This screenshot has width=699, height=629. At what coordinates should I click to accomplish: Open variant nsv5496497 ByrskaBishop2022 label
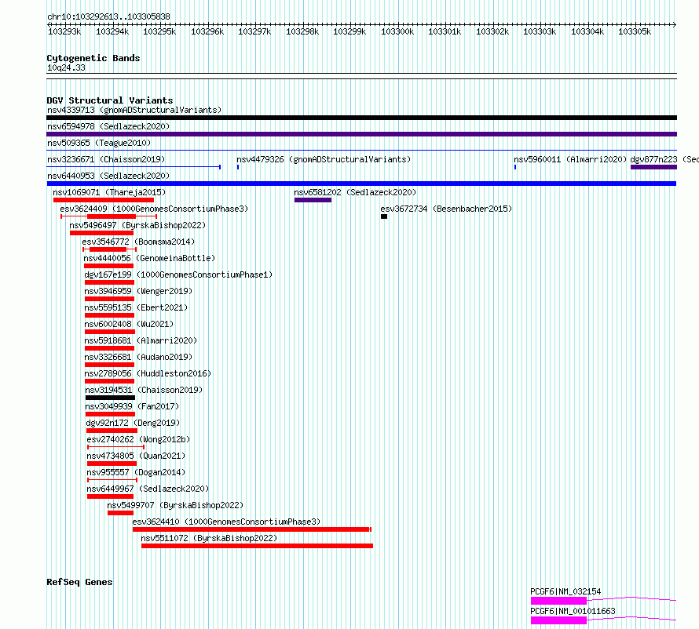click(x=137, y=225)
